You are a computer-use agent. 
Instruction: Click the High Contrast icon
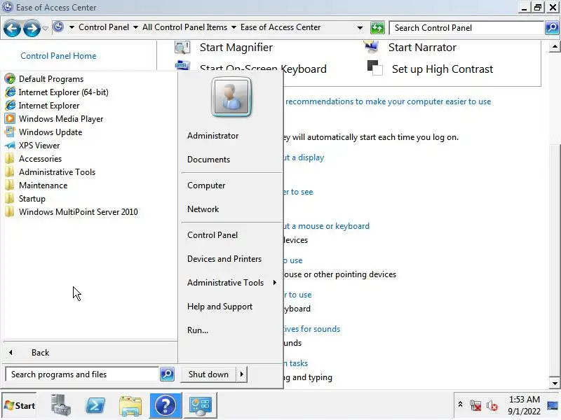tap(374, 68)
